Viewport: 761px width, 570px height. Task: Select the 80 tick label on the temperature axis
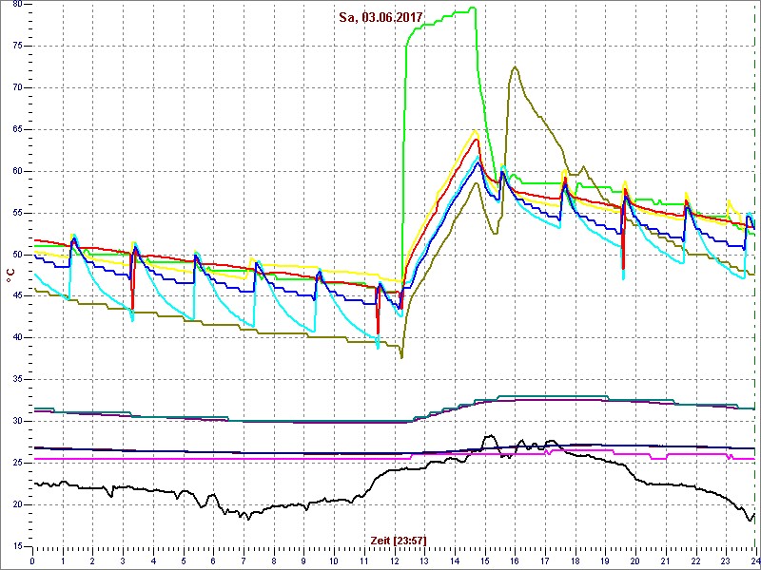coord(19,5)
